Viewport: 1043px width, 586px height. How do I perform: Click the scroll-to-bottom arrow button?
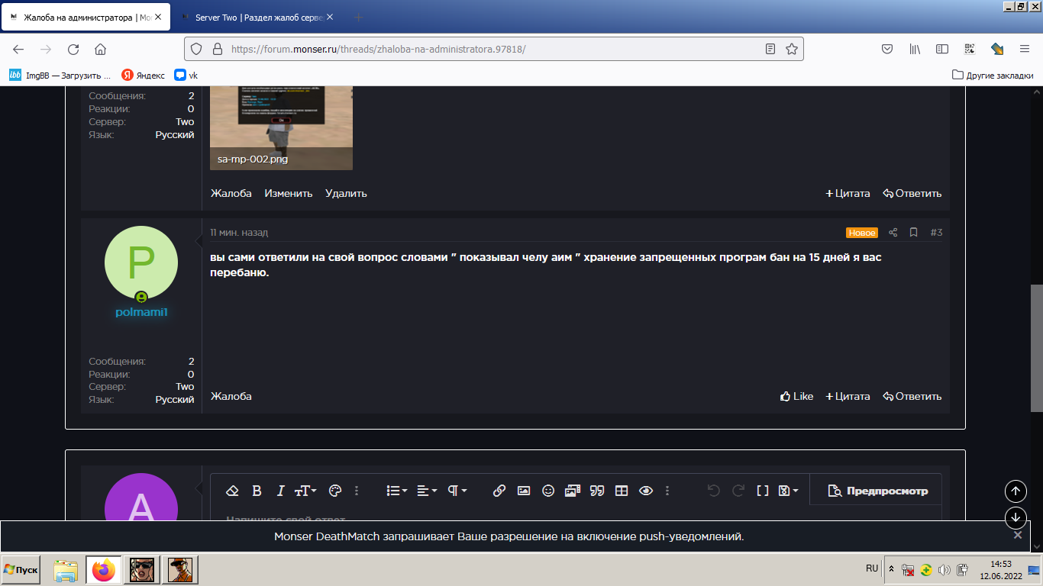coord(1016,517)
